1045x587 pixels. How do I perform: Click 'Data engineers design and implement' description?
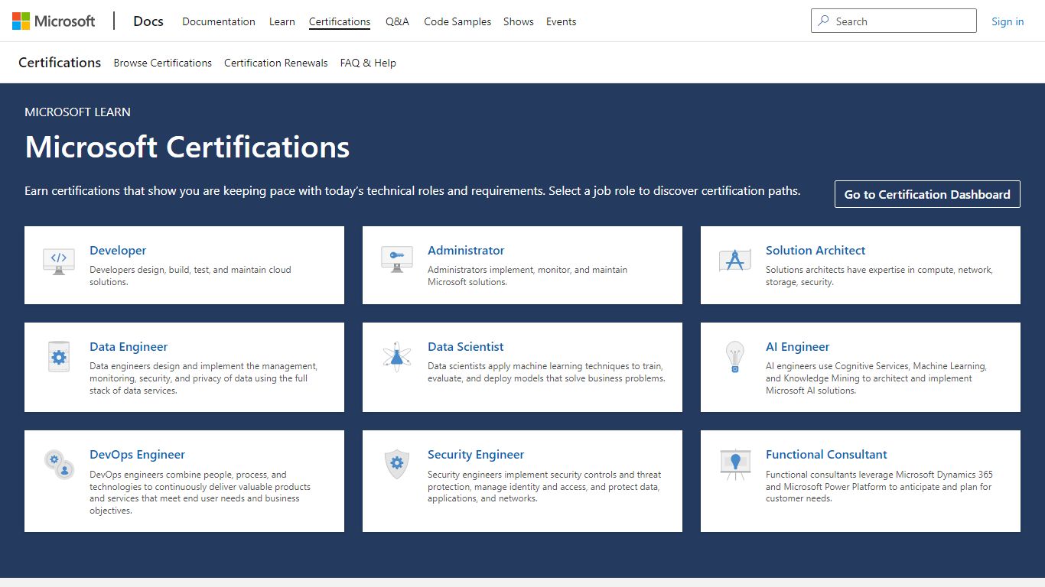coord(203,378)
